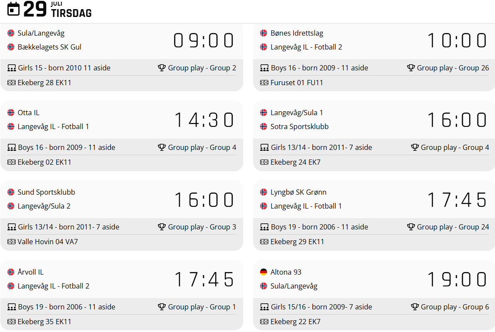The width and height of the screenshot is (495, 332).
Task: Click the pitch icon next to Valle Hovin 04 VA7
Action: pyautogui.click(x=12, y=242)
